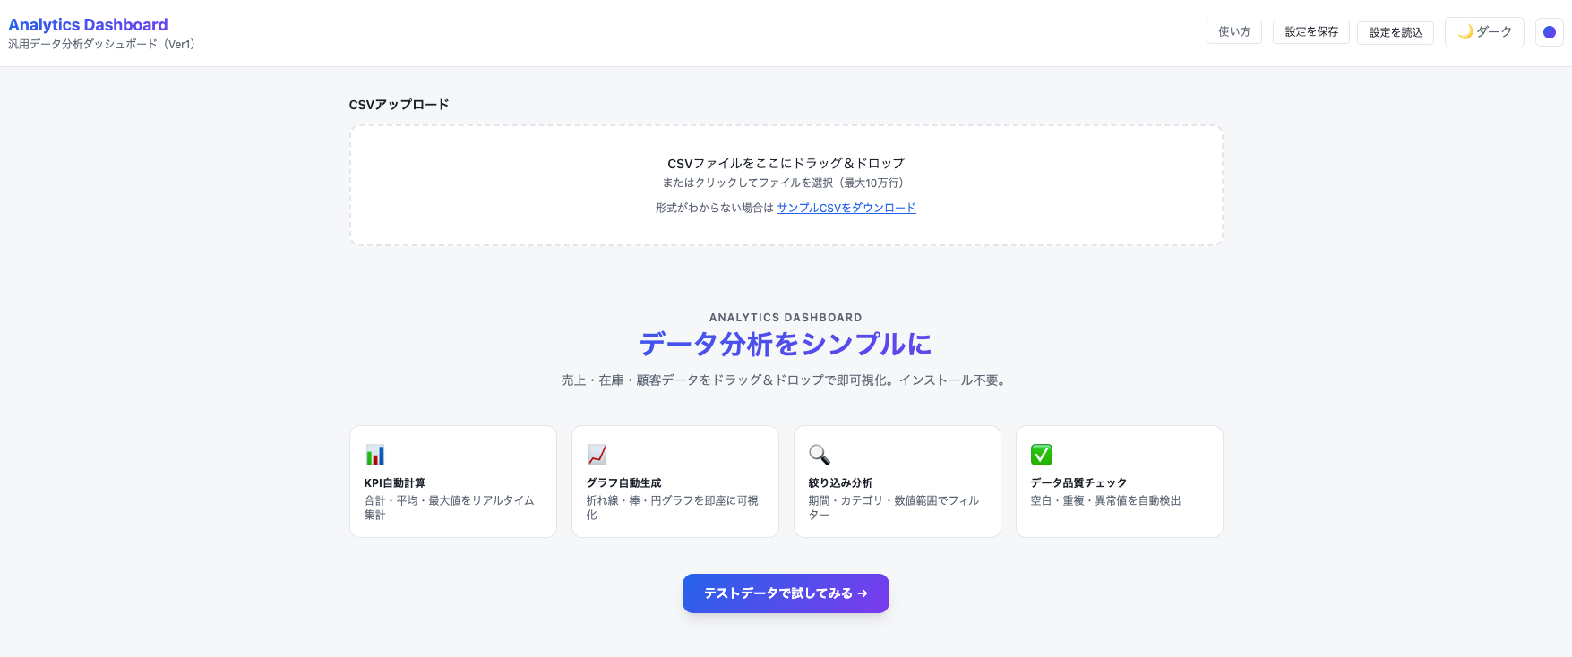Viewport: 1572px width, 657px height.
Task: Select the KPI自動計算 card title
Action: coord(395,483)
